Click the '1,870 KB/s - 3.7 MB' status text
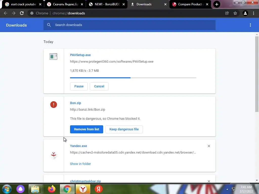259x194 pixels. [84, 71]
